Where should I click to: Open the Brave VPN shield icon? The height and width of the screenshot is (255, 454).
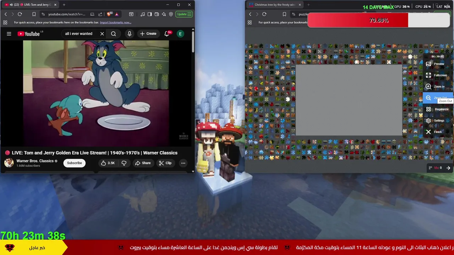[171, 14]
